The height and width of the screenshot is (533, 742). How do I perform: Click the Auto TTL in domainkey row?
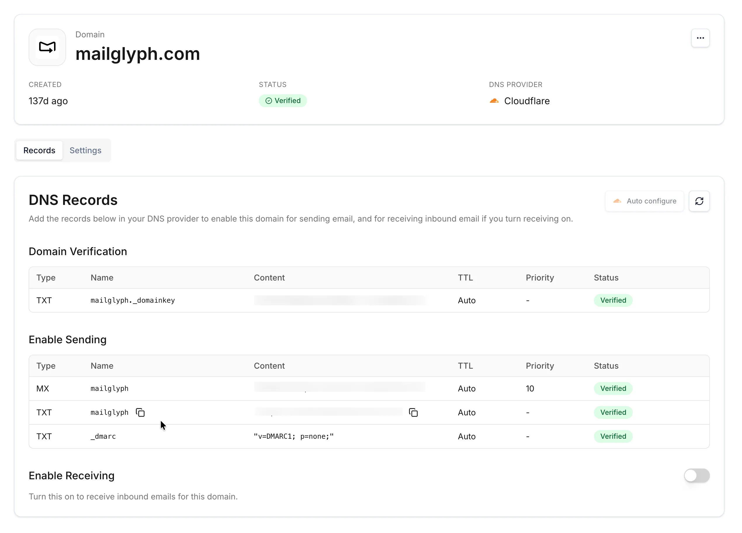[x=467, y=300]
